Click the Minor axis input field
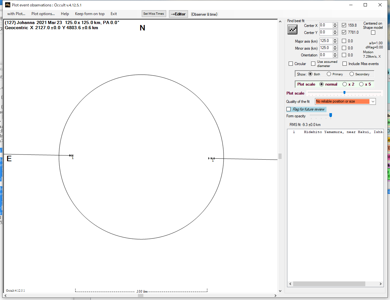Image resolution: width=390 pixels, height=300 pixels. pos(326,48)
